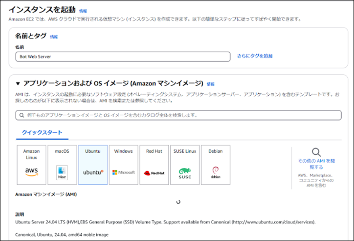The height and width of the screenshot is (241, 354).
Task: Pick the Debian swirl logo tile
Action: 215,165
